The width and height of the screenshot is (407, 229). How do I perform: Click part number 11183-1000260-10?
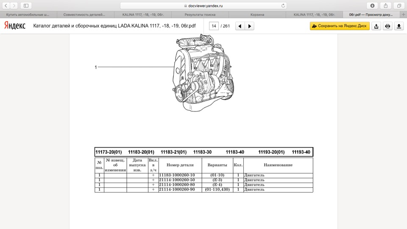pyautogui.click(x=177, y=175)
